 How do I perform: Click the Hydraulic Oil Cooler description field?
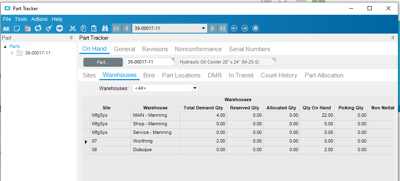[x=227, y=62]
